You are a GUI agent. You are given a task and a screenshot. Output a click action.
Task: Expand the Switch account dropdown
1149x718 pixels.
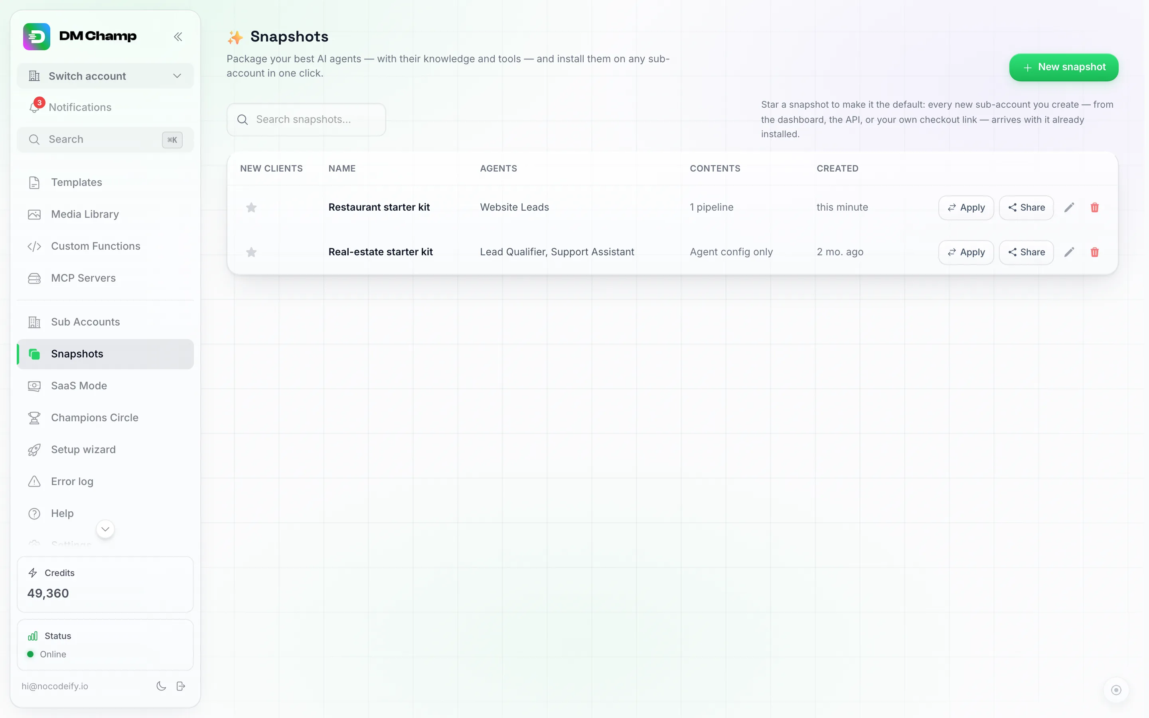click(105, 76)
